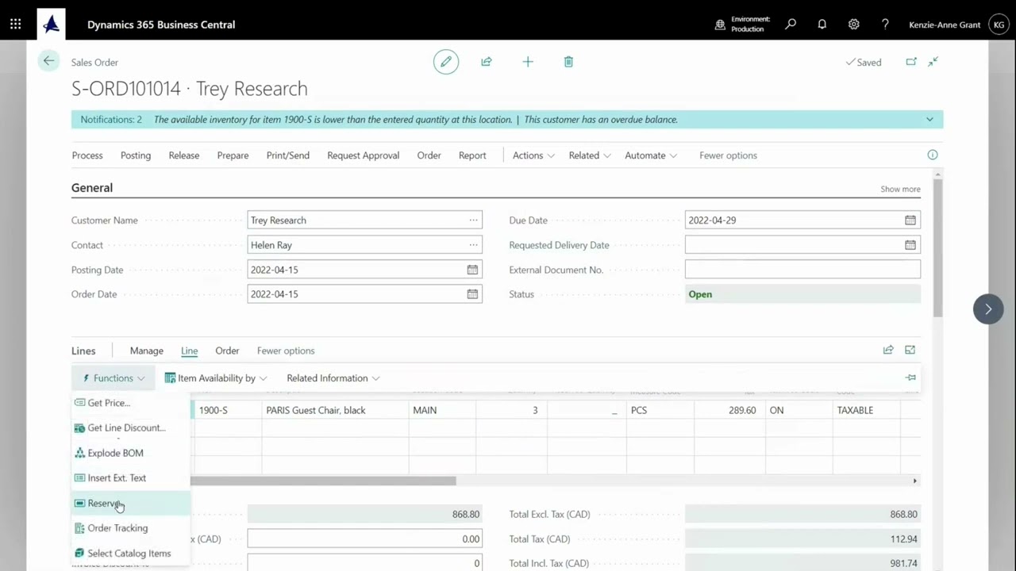
Task: Open Contact lookup ellipsis
Action: click(x=473, y=245)
